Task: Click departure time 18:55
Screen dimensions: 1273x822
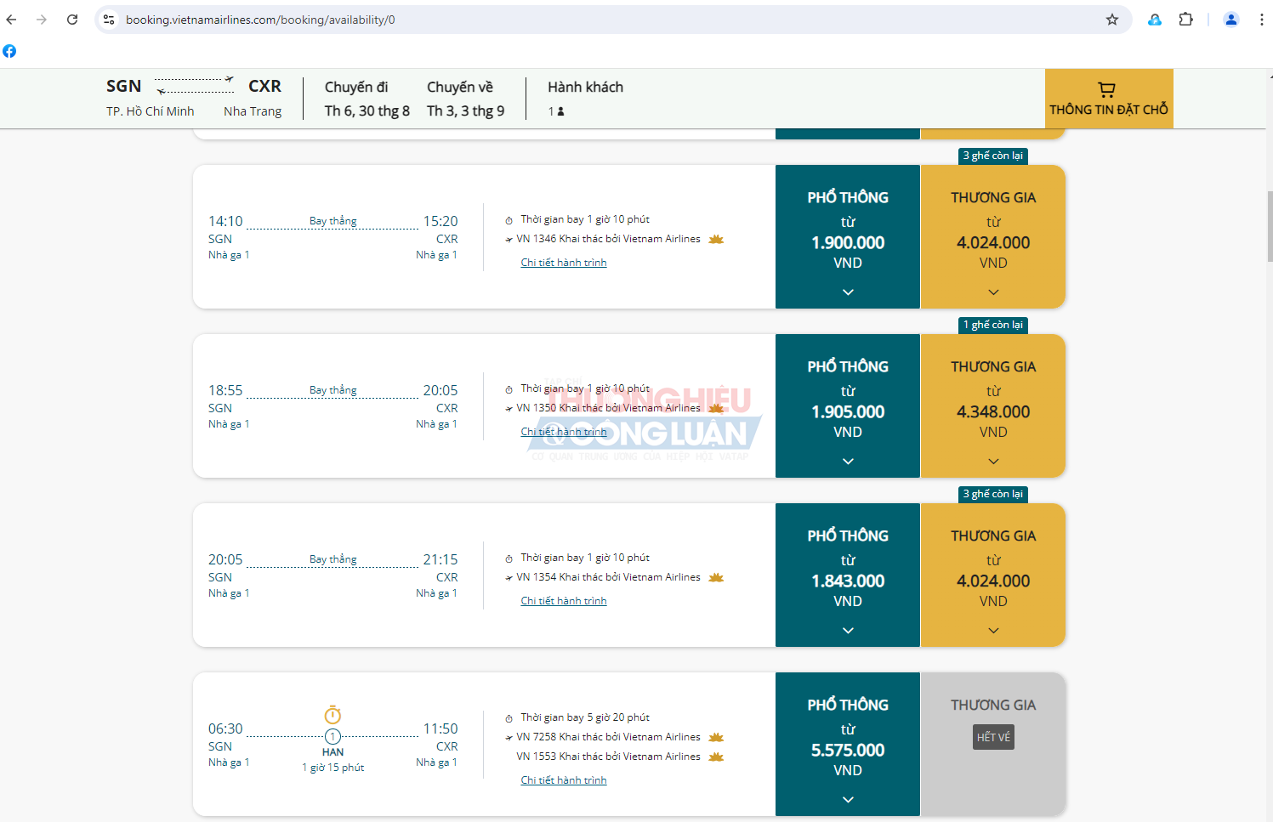Action: point(225,390)
